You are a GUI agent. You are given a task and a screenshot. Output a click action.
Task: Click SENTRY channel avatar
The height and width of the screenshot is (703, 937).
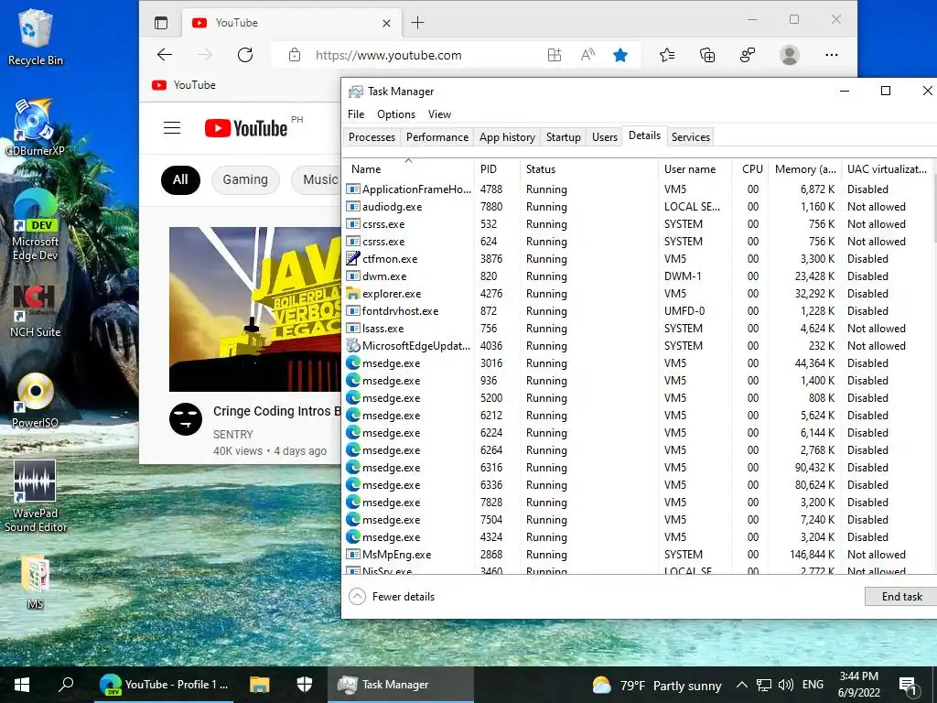pyautogui.click(x=186, y=419)
